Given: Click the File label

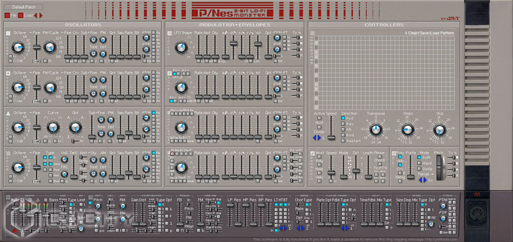Looking at the screenshot, I should (14, 16).
